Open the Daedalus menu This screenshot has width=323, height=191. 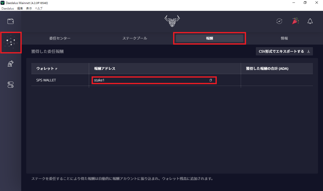click(x=8, y=8)
